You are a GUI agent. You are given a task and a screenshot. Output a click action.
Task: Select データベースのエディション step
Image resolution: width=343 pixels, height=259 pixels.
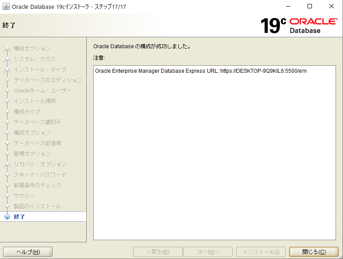pyautogui.click(x=48, y=80)
